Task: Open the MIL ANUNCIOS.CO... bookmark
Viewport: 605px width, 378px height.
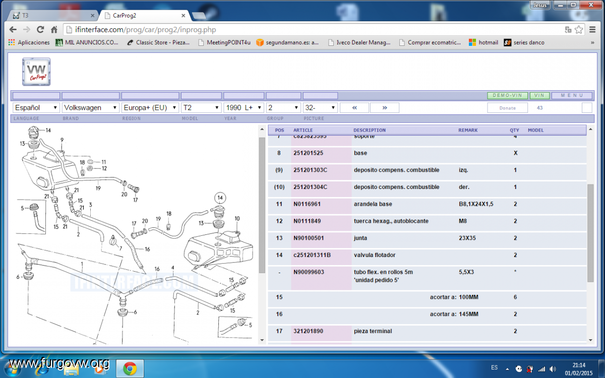Action: pos(87,43)
